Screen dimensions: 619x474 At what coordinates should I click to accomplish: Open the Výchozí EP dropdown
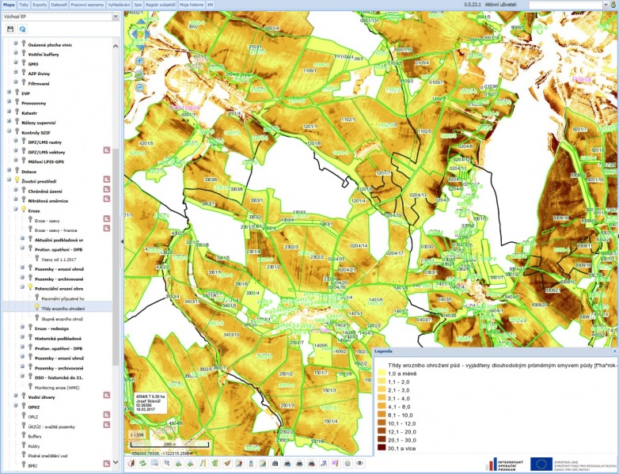(115, 16)
